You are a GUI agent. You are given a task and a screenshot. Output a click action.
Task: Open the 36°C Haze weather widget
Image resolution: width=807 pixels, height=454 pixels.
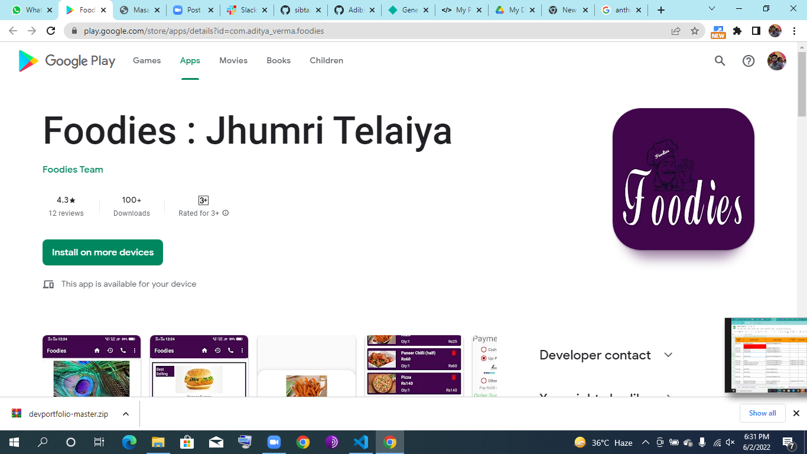coord(603,442)
